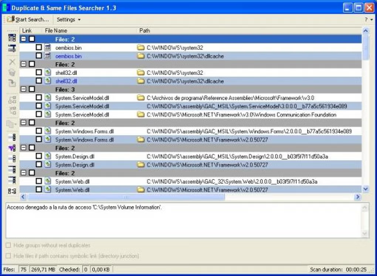
Task: Check System.ServiceModel.dll in GAC_MSIL row
Action: point(39,106)
